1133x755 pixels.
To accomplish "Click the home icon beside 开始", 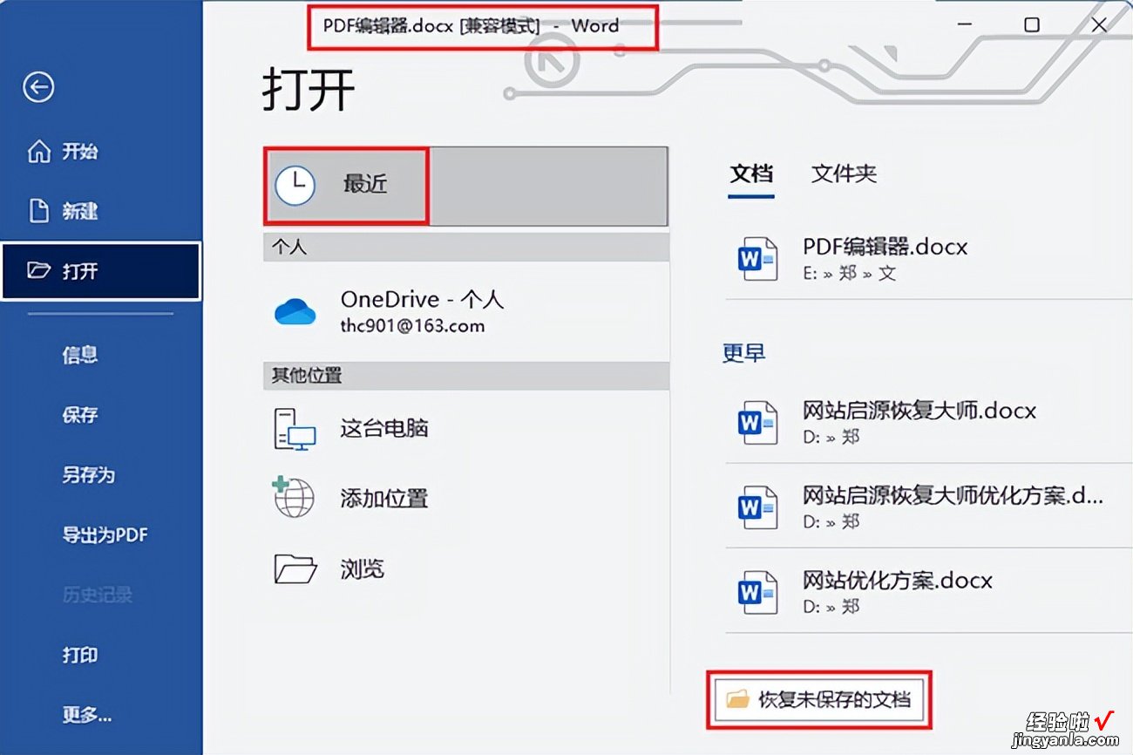I will pyautogui.click(x=39, y=152).
